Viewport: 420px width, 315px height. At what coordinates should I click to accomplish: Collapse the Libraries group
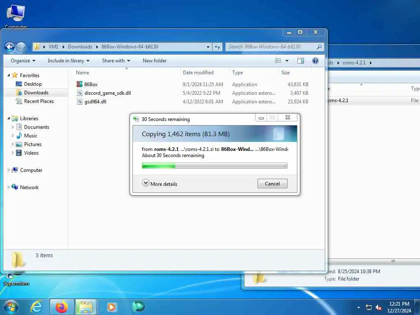pyautogui.click(x=9, y=119)
